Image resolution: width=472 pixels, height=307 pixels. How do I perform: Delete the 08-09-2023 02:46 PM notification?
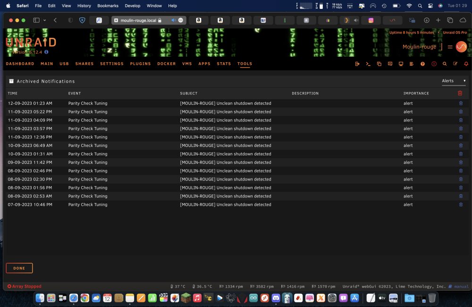461,171
